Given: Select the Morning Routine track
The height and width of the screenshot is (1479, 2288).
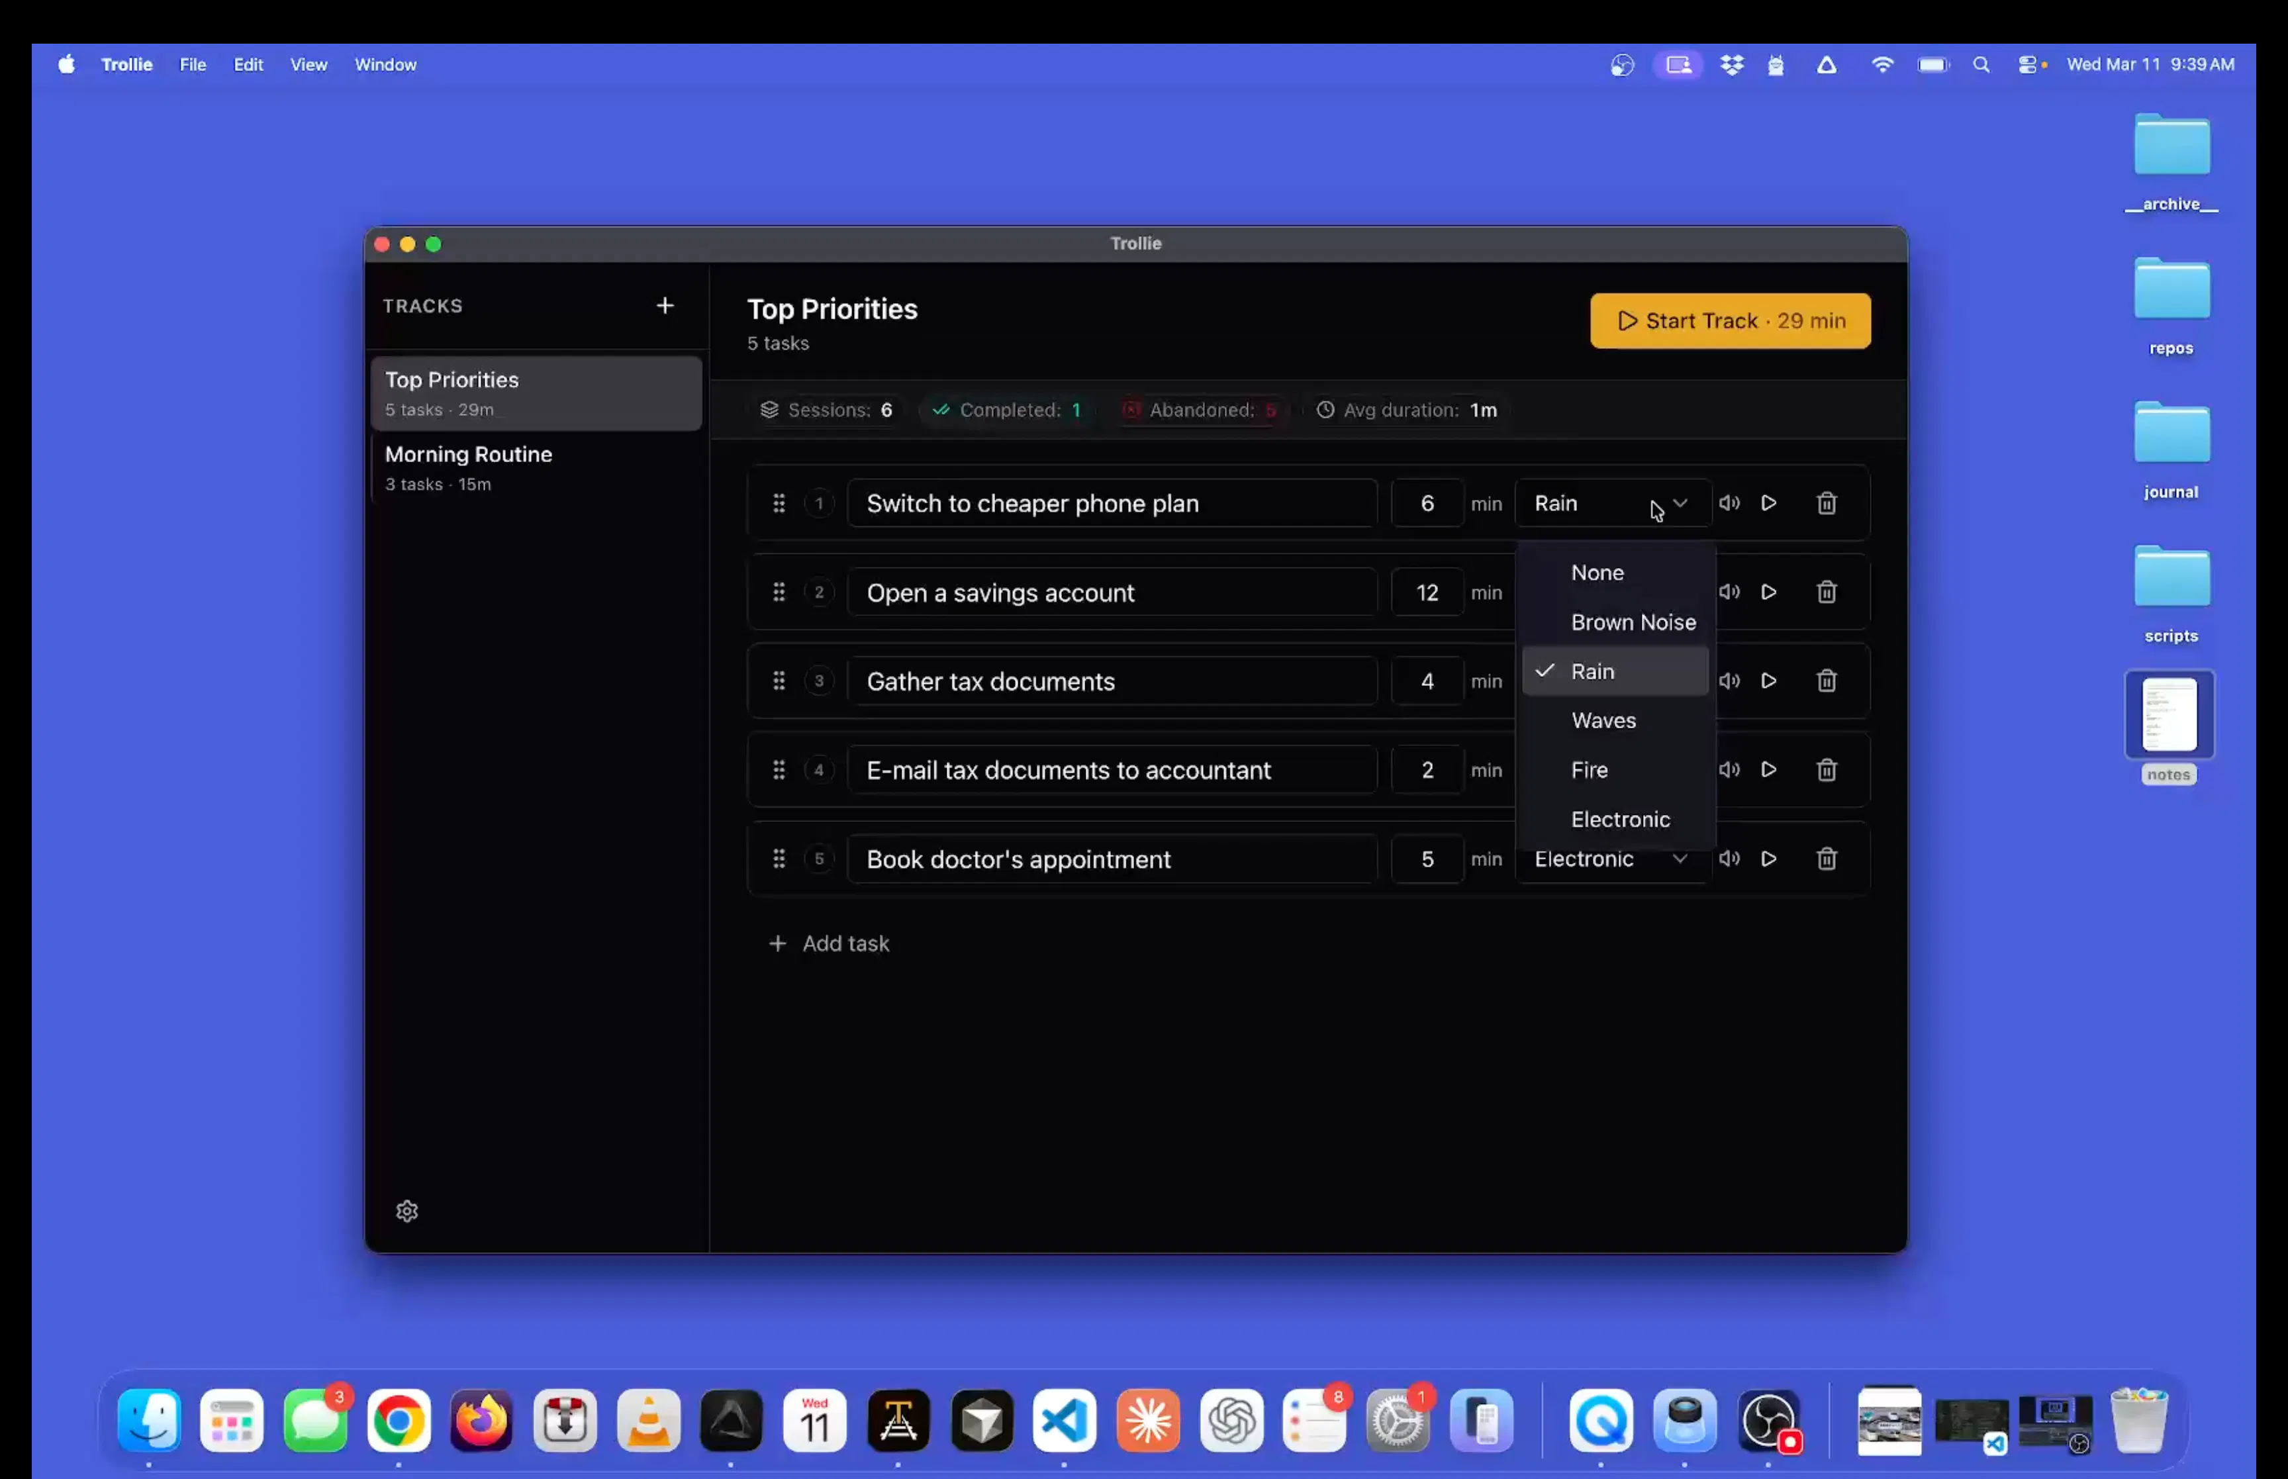Looking at the screenshot, I should (537, 469).
